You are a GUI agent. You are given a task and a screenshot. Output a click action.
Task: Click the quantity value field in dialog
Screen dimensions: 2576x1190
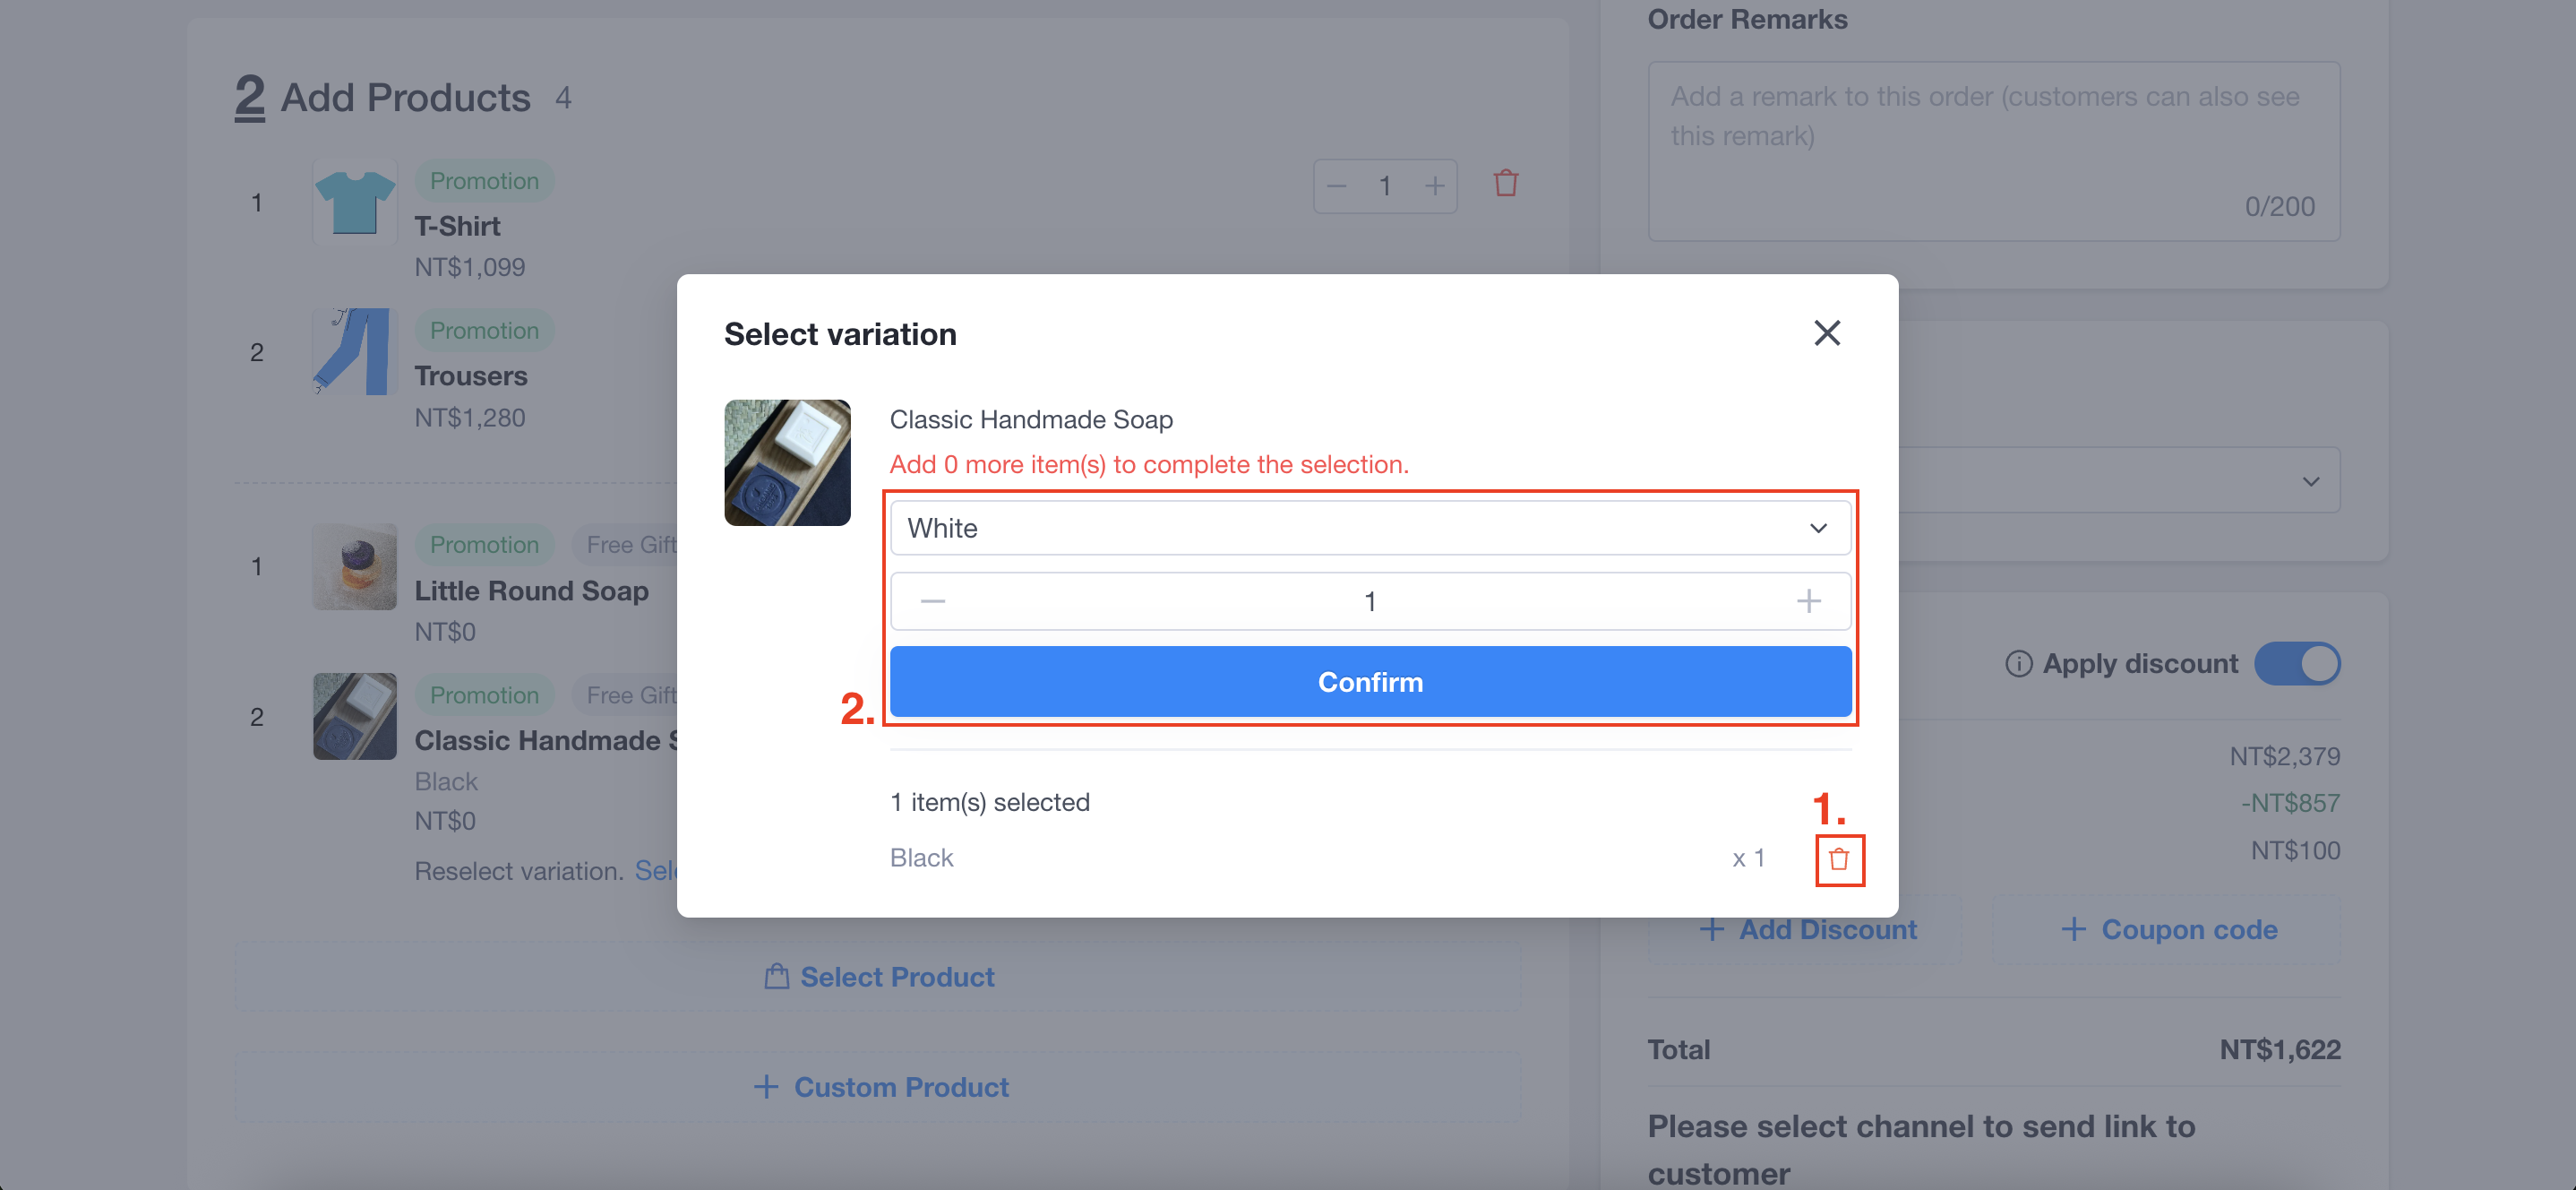point(1370,600)
